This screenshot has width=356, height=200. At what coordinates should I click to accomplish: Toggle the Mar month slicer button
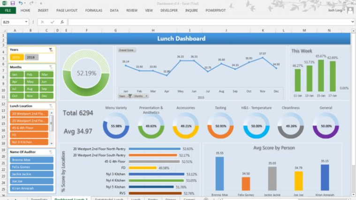(x=46, y=74)
